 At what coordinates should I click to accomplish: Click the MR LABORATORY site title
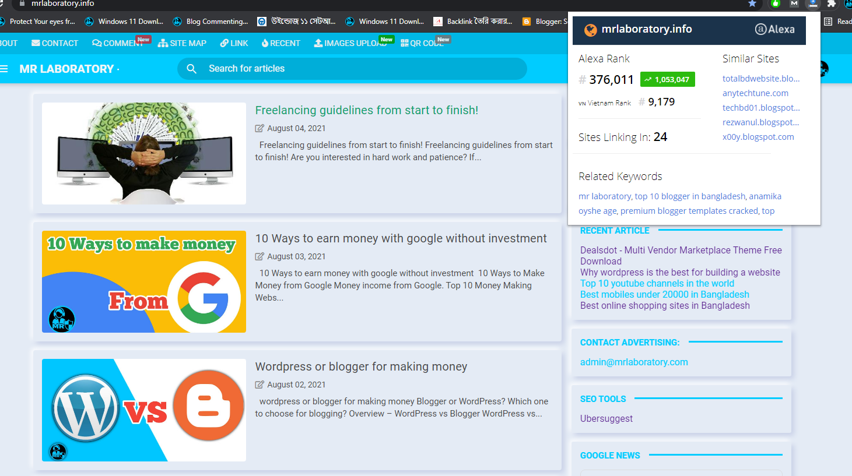[66, 69]
